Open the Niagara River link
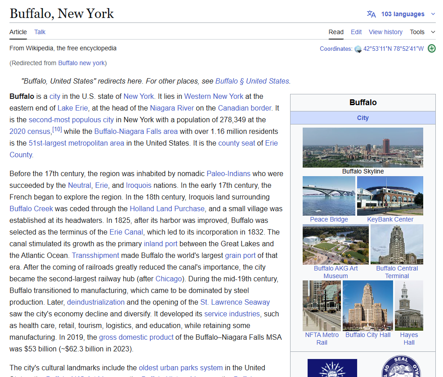 [172, 108]
